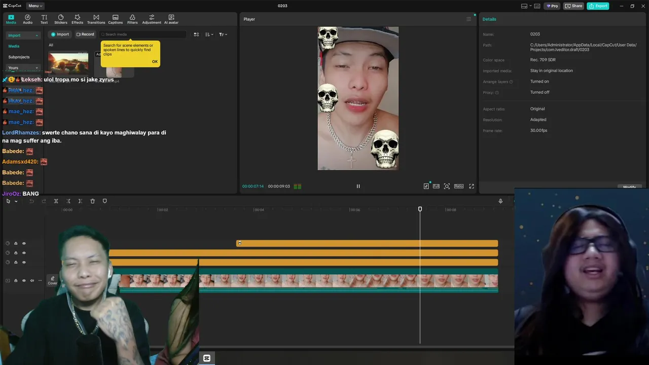This screenshot has width=649, height=365.
Task: Dismiss the search tip with OK
Action: (x=155, y=62)
